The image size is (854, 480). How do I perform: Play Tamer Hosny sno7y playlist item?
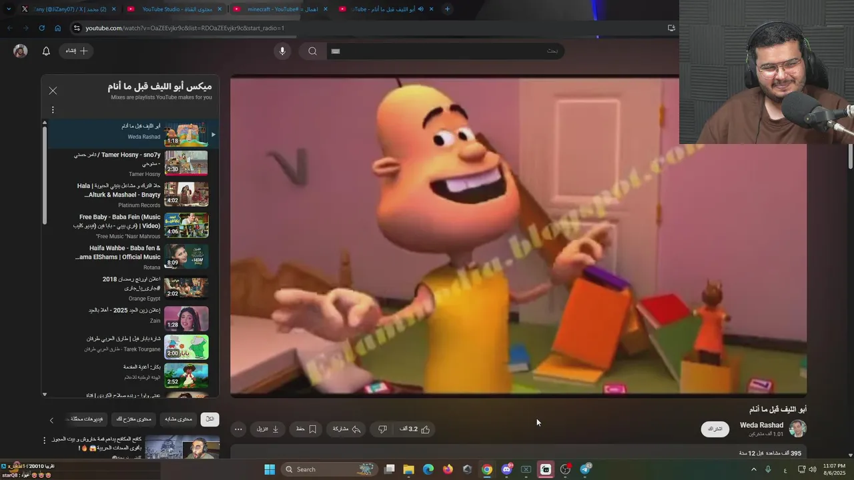132,164
